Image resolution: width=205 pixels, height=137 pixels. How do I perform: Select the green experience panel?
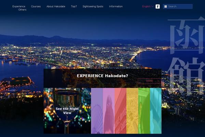point(144,111)
